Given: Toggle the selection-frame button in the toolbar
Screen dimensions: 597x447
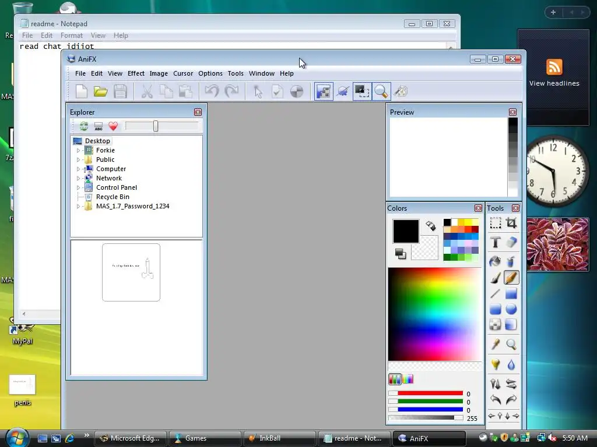Looking at the screenshot, I should pyautogui.click(x=361, y=91).
